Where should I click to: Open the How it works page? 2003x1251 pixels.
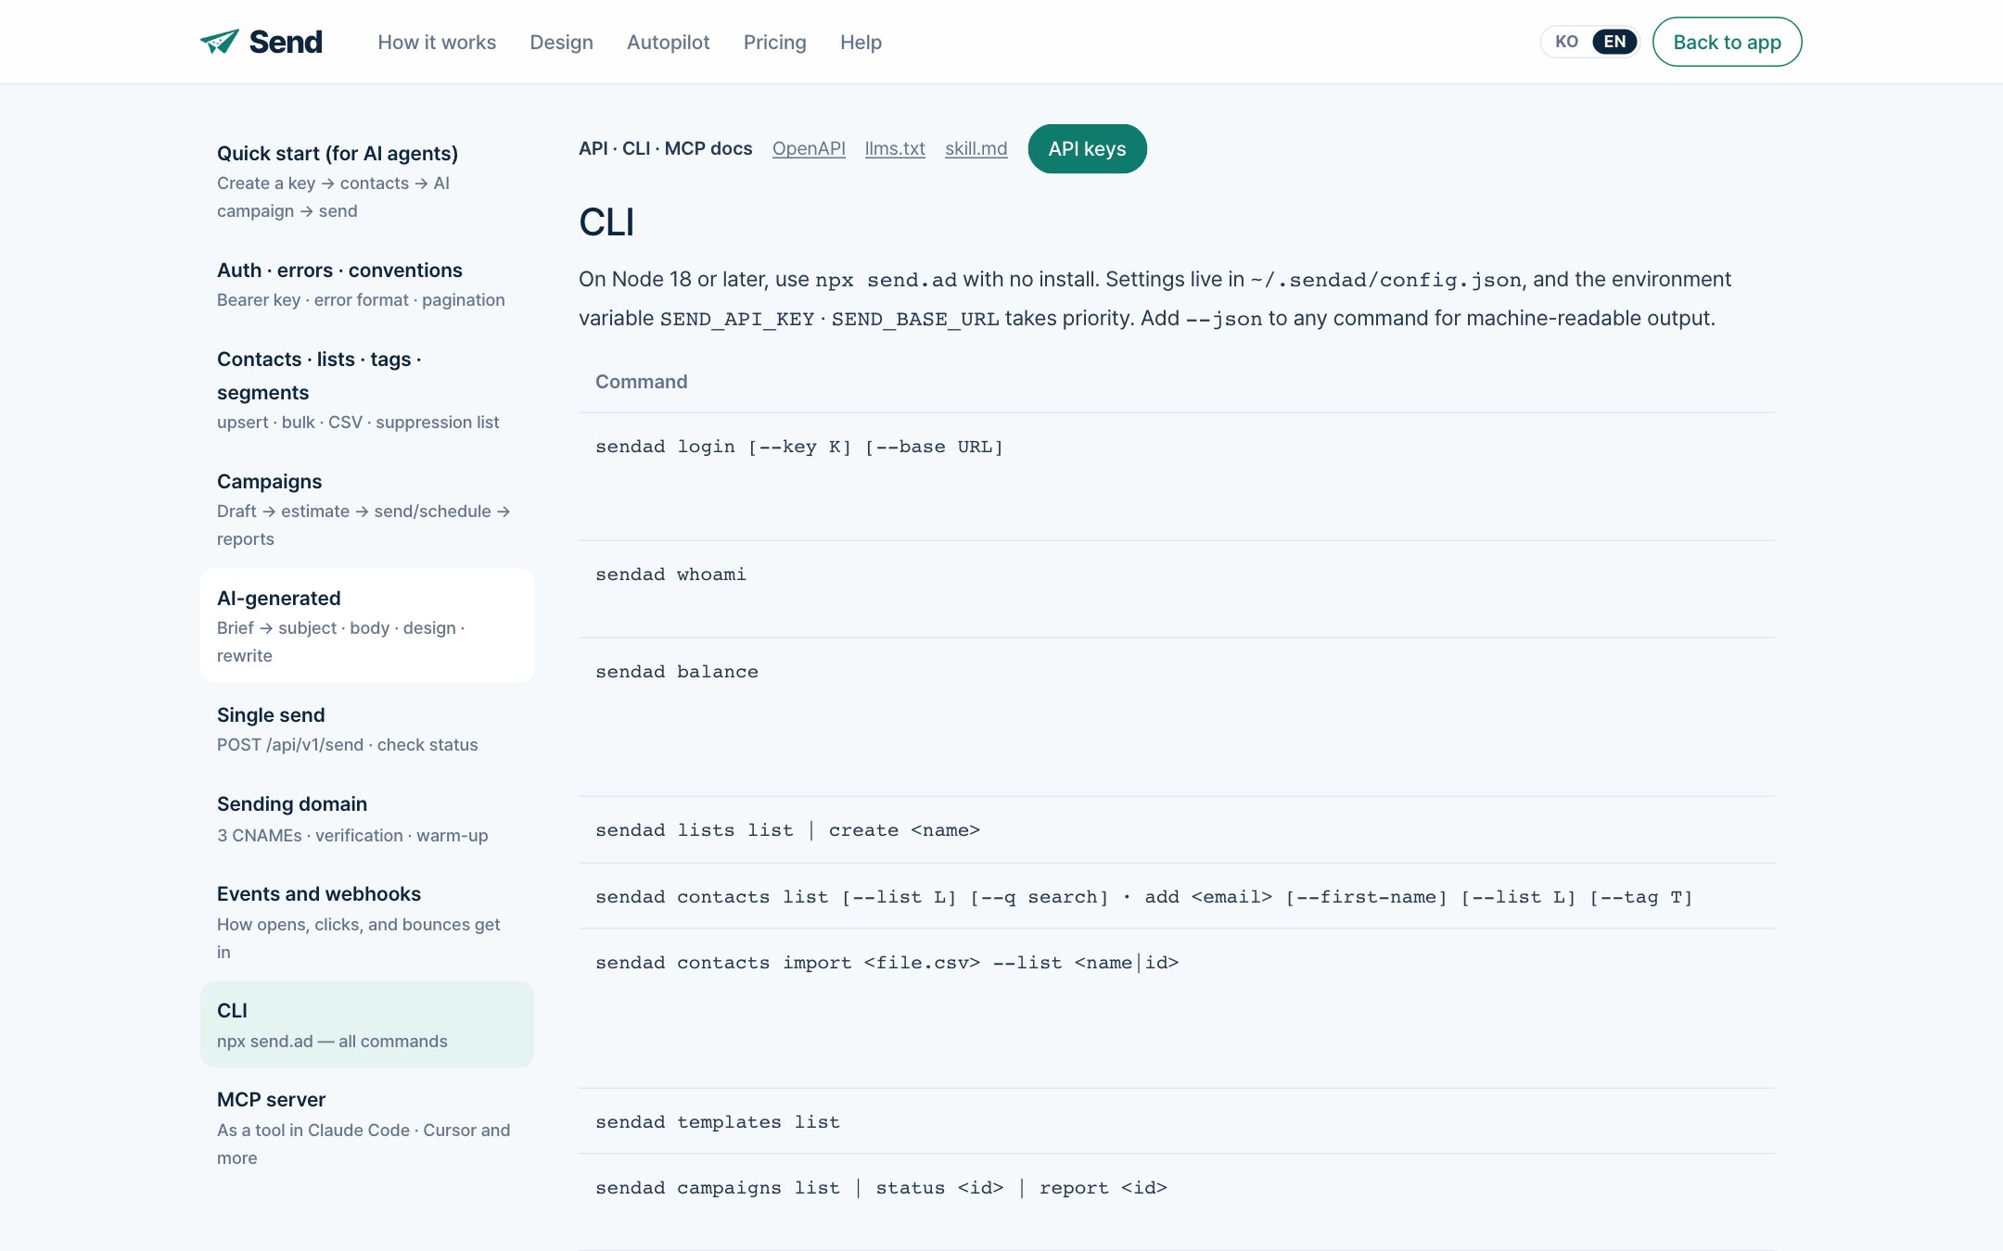[x=437, y=43]
